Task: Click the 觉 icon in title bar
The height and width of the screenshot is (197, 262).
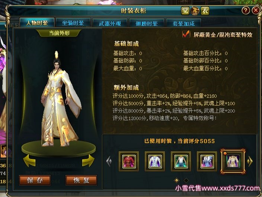Action: (185, 11)
